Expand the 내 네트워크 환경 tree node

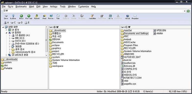point(6,55)
